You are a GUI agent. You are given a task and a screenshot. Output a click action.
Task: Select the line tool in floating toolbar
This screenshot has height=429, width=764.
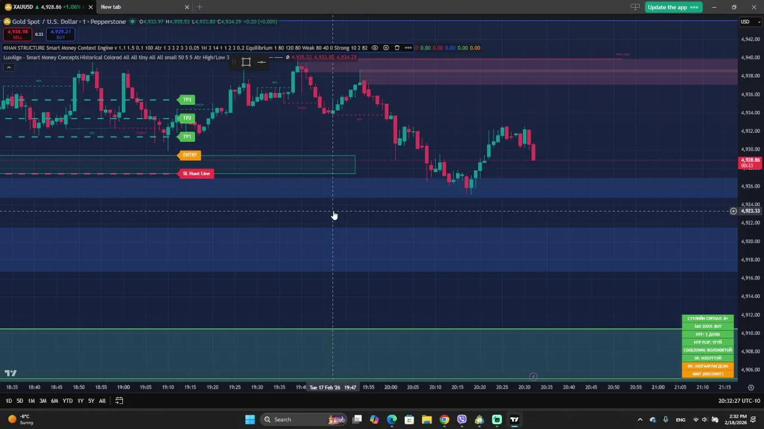[261, 62]
